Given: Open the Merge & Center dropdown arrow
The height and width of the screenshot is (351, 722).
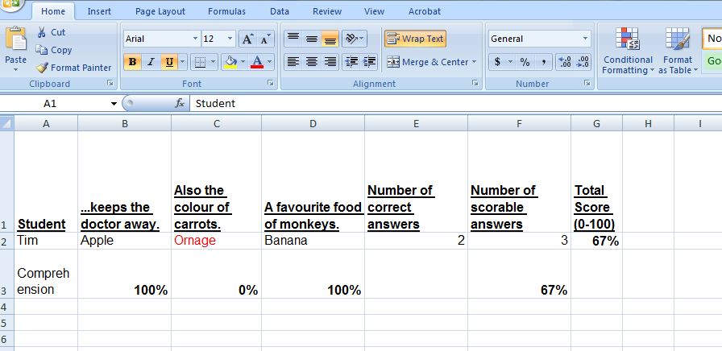Looking at the screenshot, I should (x=475, y=62).
